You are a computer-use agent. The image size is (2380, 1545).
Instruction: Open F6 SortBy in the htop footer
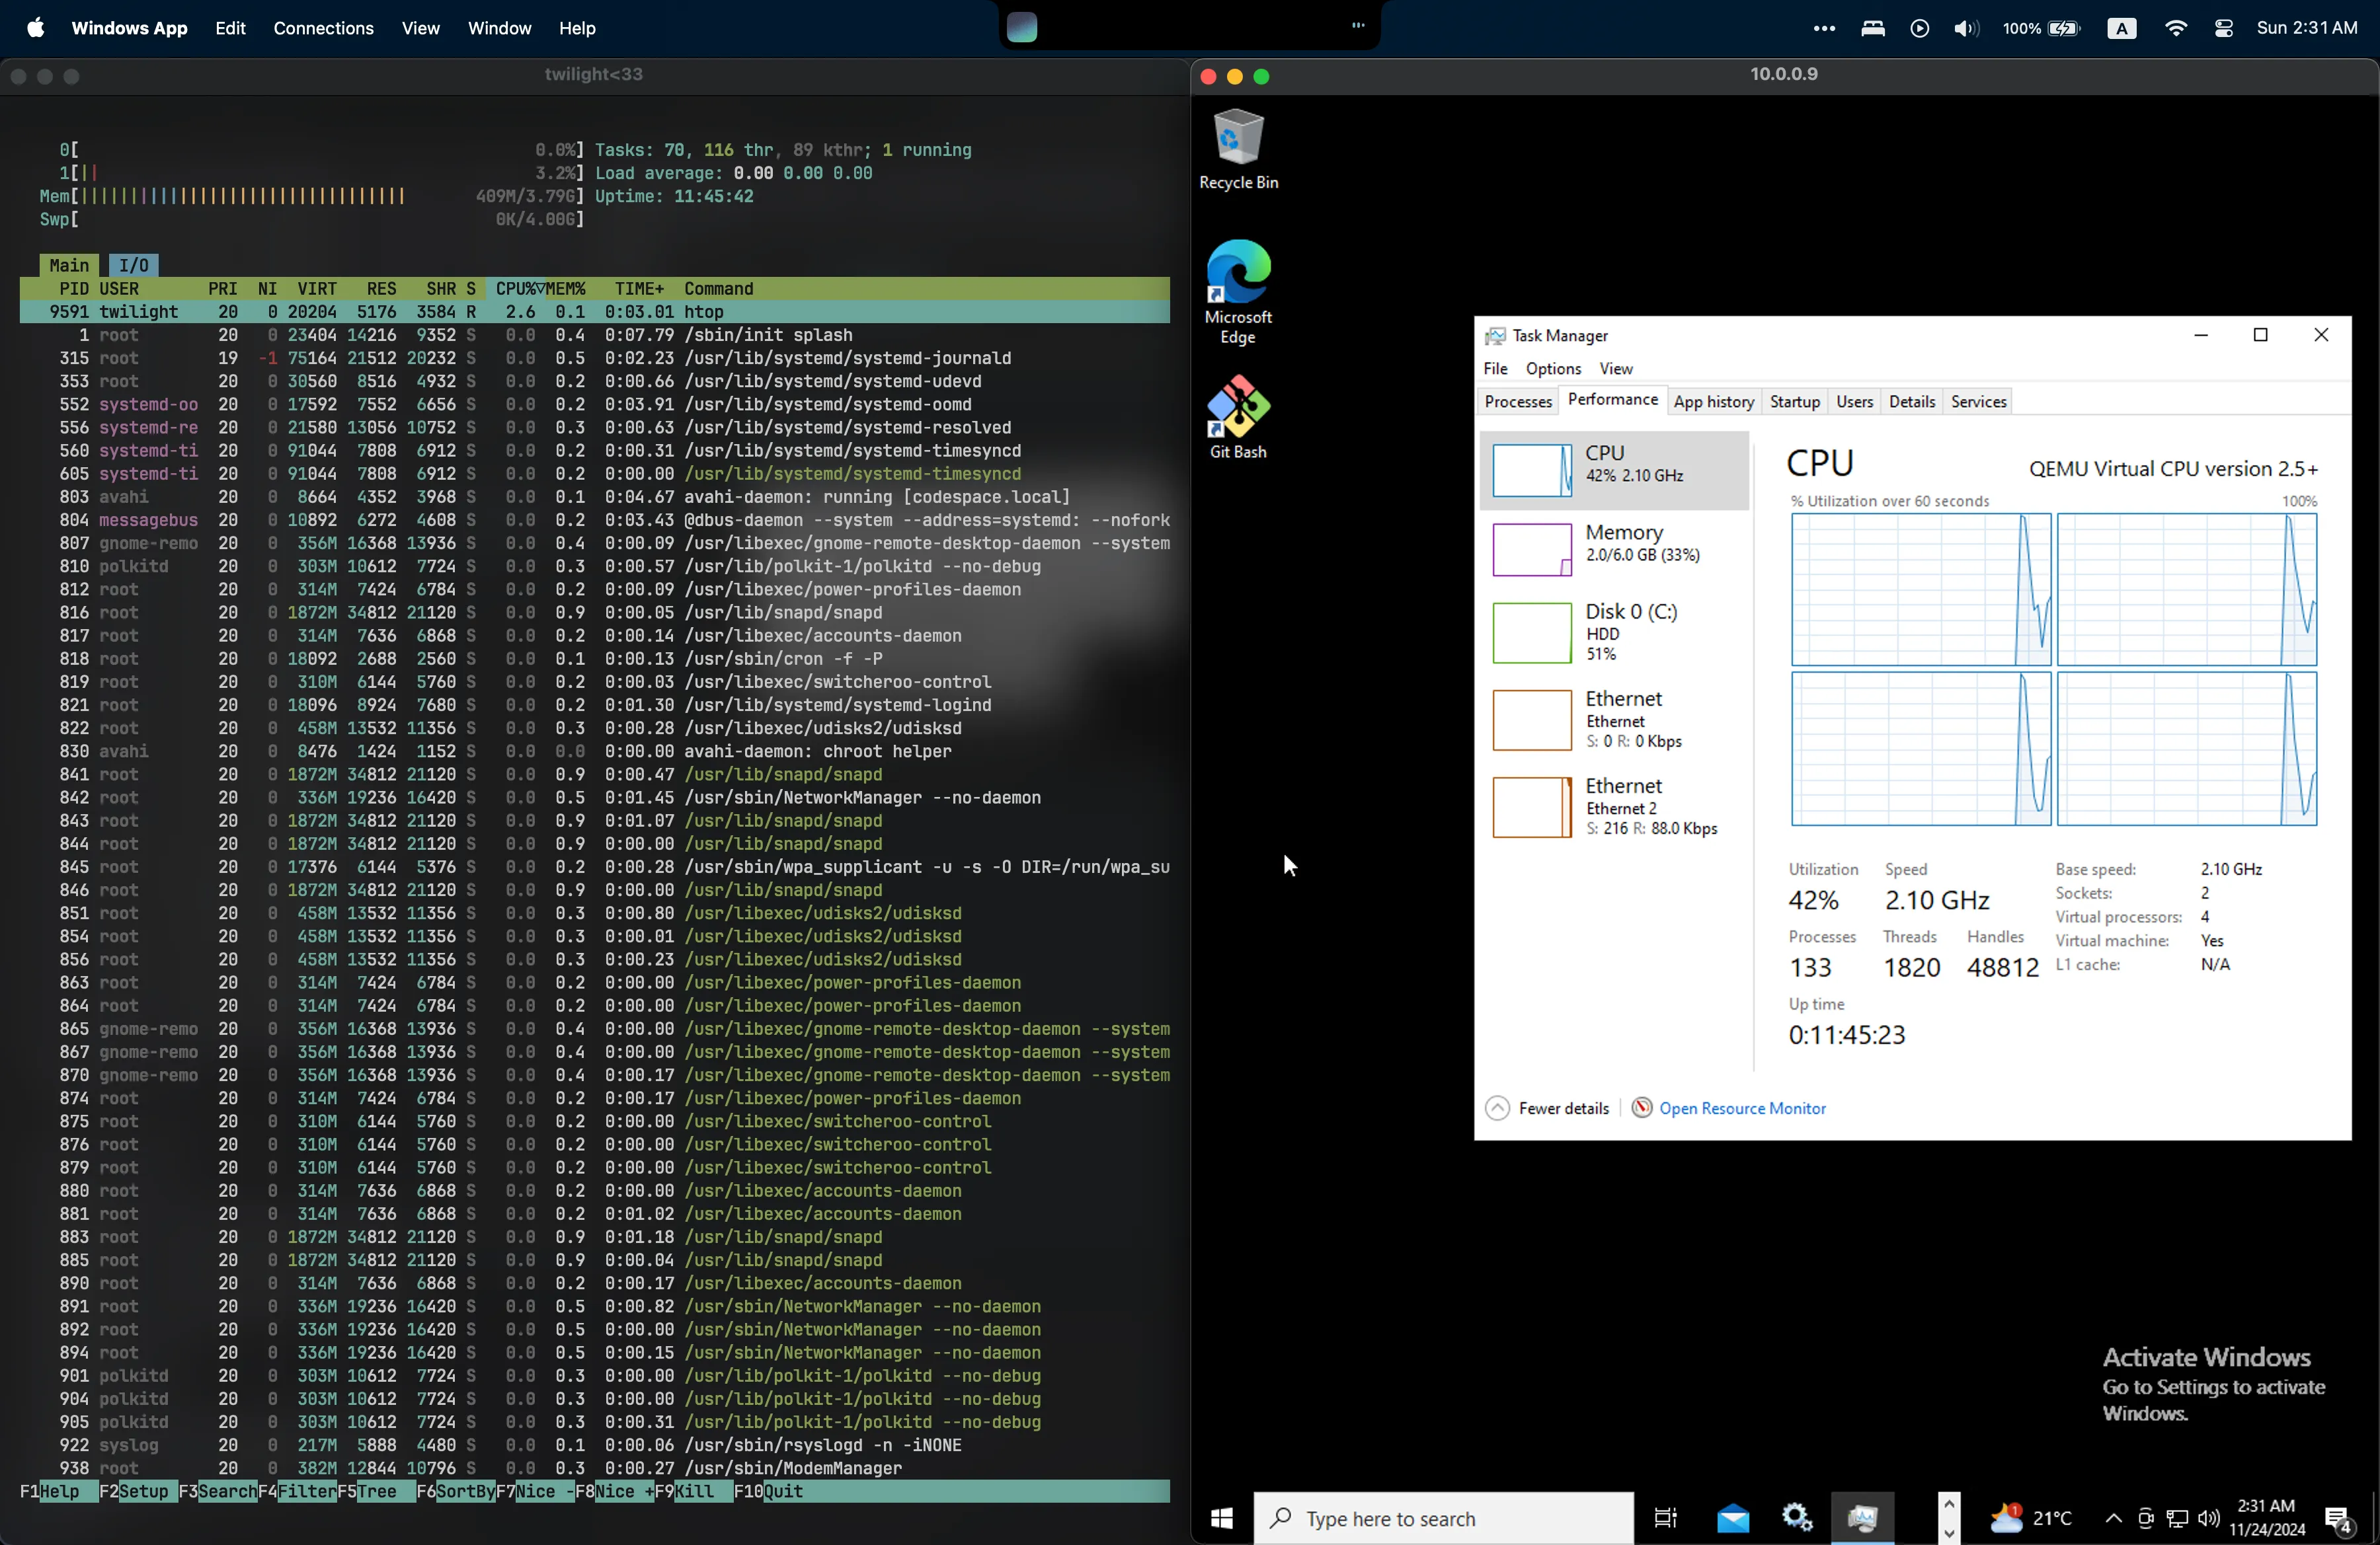click(x=455, y=1491)
